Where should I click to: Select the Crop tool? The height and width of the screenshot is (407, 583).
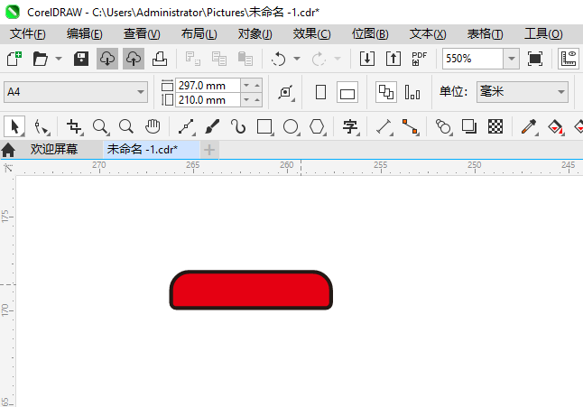click(74, 126)
